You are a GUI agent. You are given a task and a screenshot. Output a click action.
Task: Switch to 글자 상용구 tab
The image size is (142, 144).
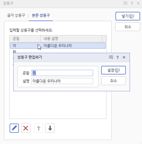[16, 16]
